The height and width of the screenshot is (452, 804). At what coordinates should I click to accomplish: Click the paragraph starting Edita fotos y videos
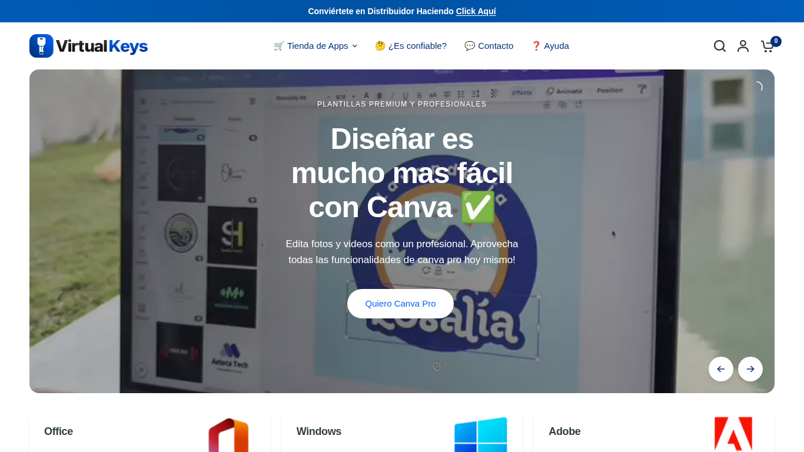pos(402,252)
